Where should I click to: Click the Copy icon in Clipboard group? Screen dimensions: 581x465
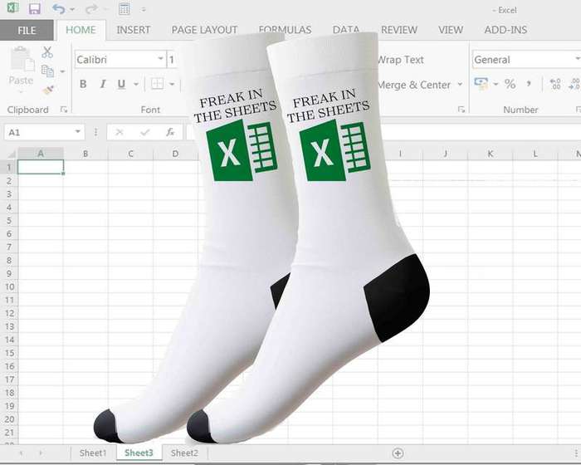click(47, 71)
